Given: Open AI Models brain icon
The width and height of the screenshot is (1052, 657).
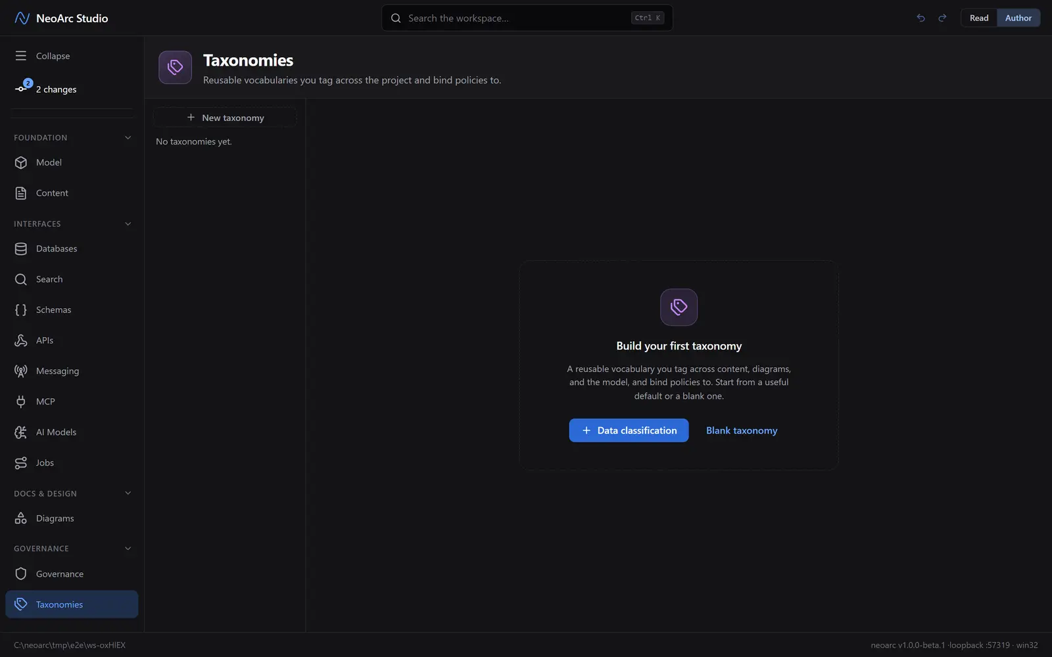Looking at the screenshot, I should 21,432.
